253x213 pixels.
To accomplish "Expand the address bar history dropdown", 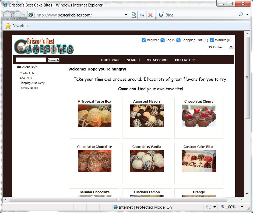I will pos(126,15).
